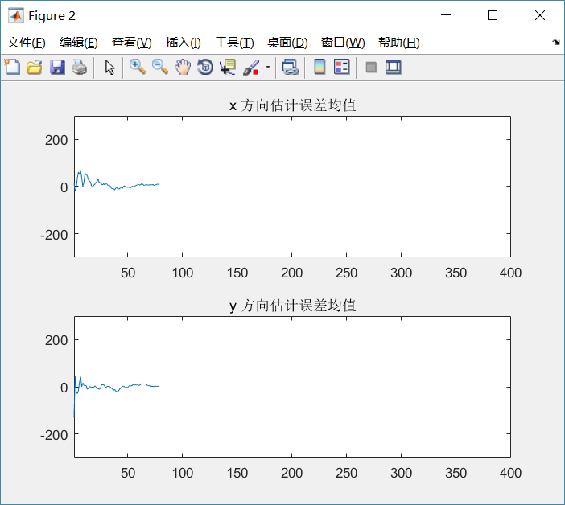Viewport: 565px width, 505px height.
Task: Open the 桌面(D) menu
Action: (287, 43)
